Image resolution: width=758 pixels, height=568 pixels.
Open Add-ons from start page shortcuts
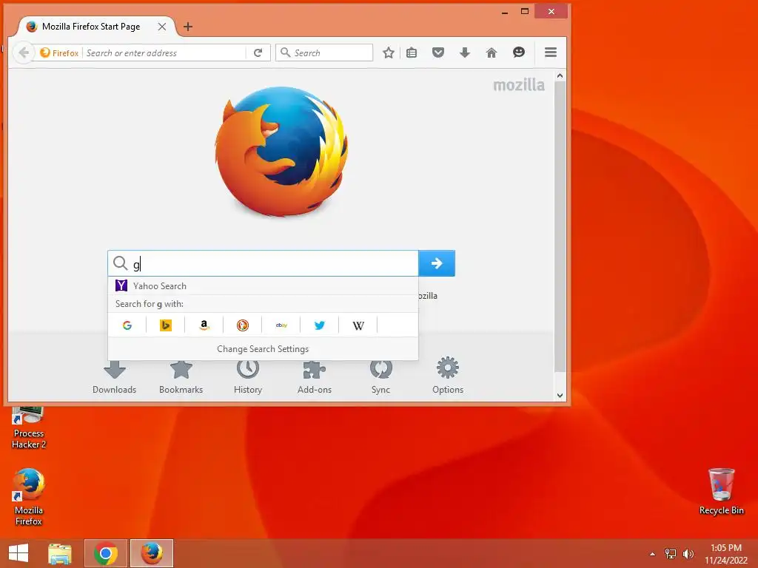click(314, 376)
